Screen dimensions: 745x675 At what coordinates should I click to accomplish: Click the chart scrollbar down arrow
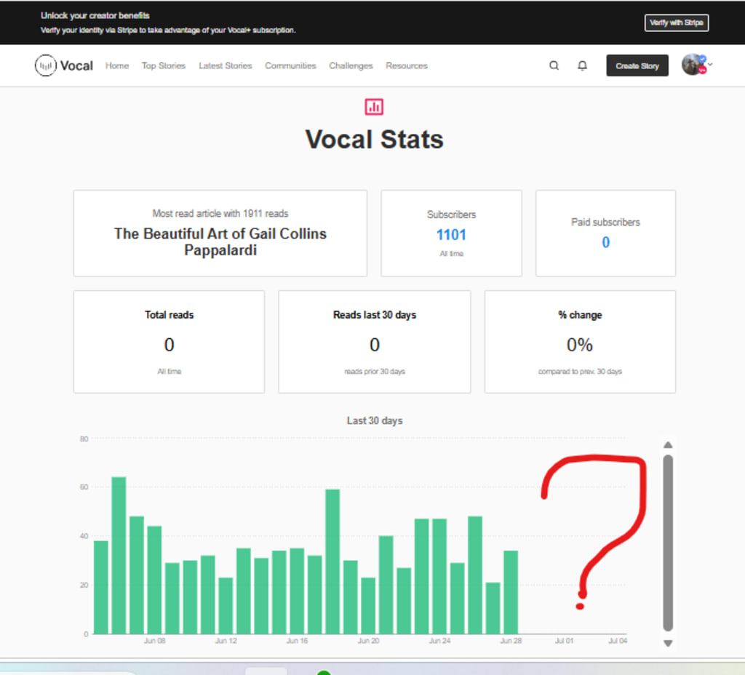coord(668,643)
